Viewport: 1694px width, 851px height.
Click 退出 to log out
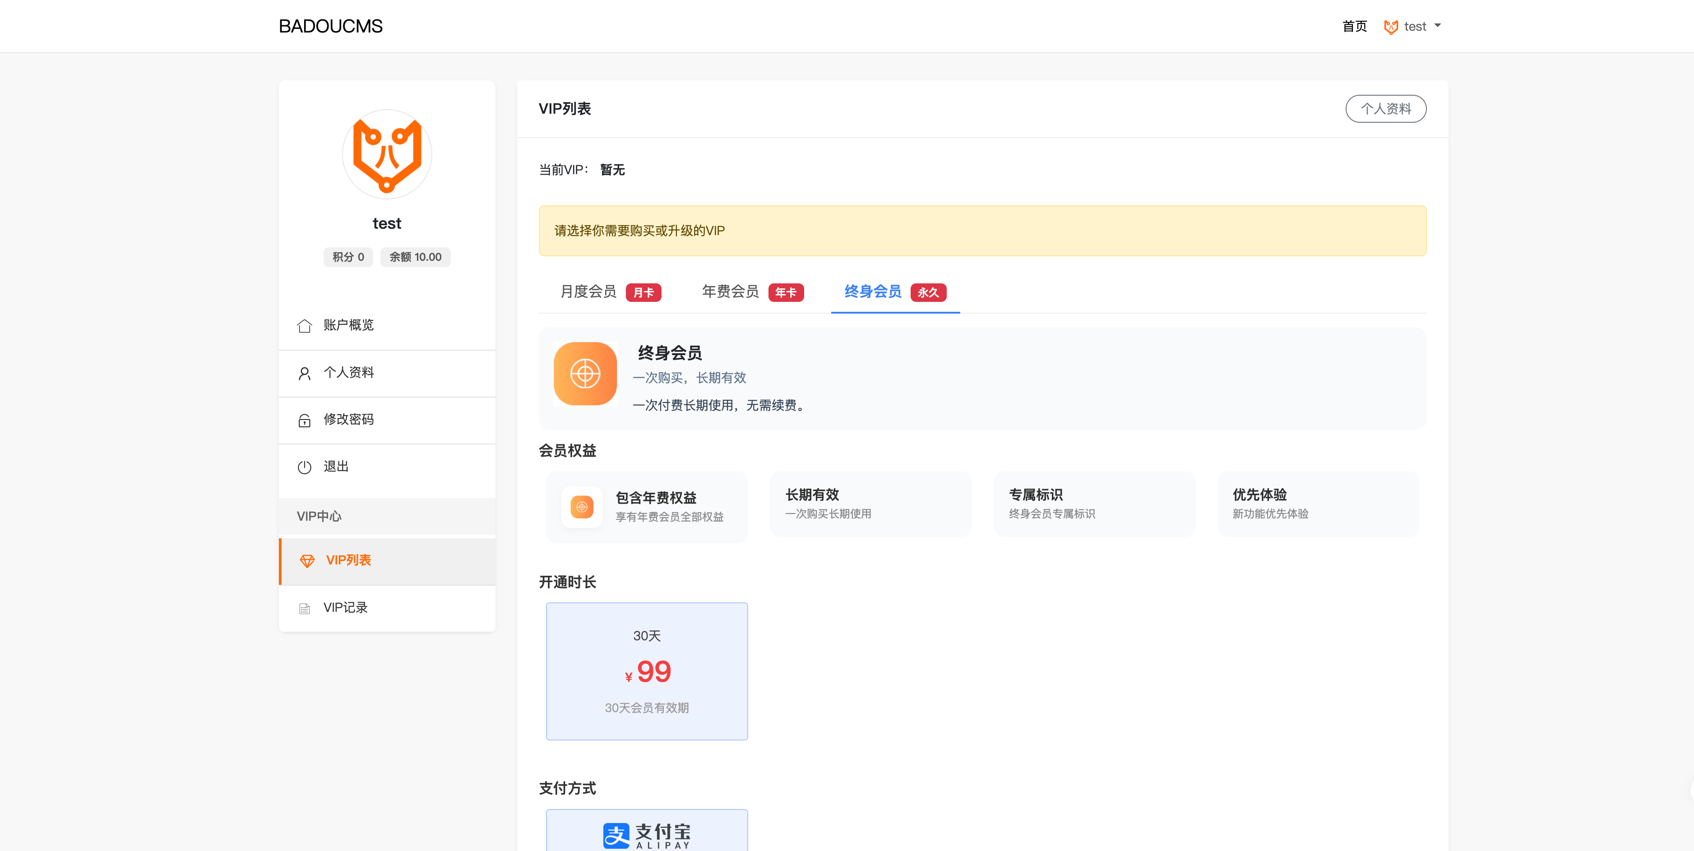pyautogui.click(x=387, y=467)
